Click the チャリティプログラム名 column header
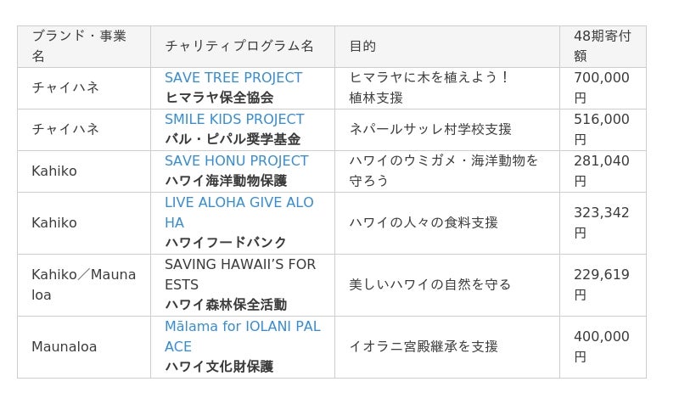 pos(243,47)
